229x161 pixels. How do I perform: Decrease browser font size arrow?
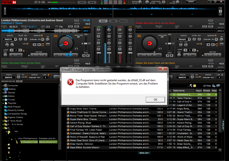pyautogui.click(x=17, y=81)
